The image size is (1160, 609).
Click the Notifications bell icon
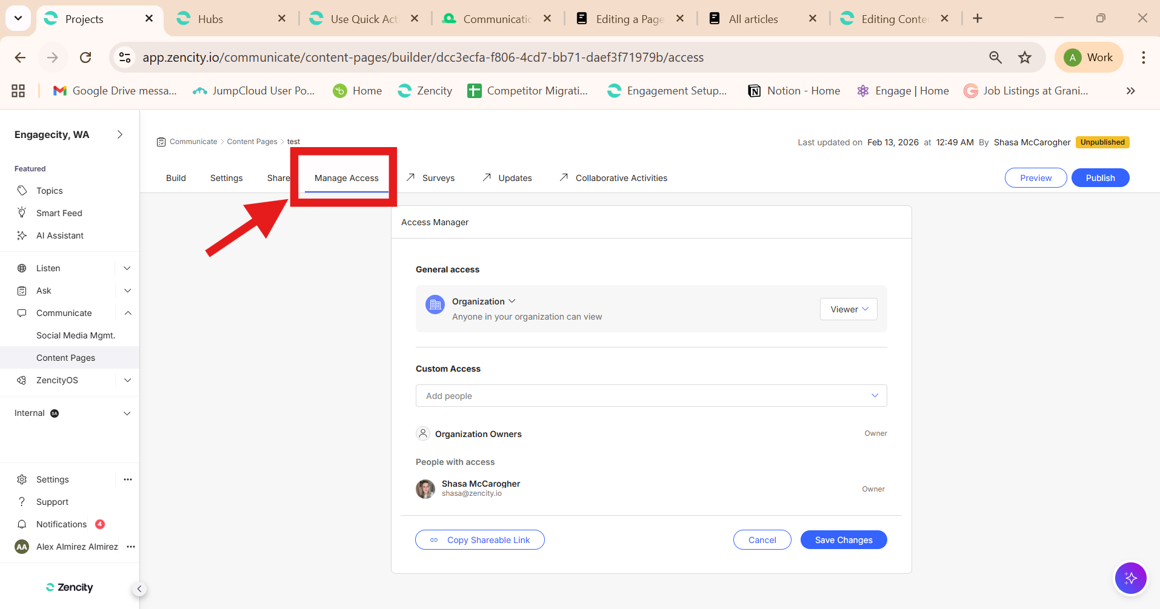(22, 524)
